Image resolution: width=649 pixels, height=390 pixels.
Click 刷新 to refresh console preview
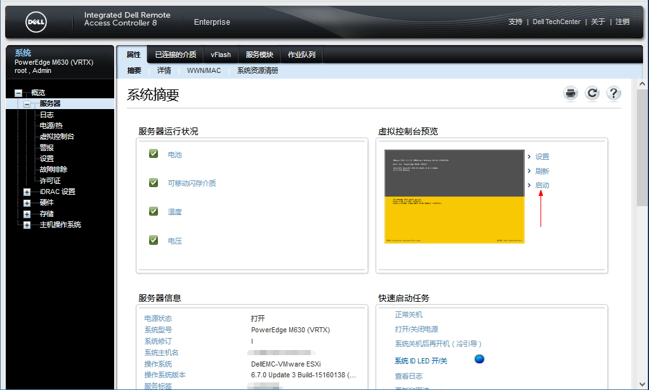click(542, 171)
